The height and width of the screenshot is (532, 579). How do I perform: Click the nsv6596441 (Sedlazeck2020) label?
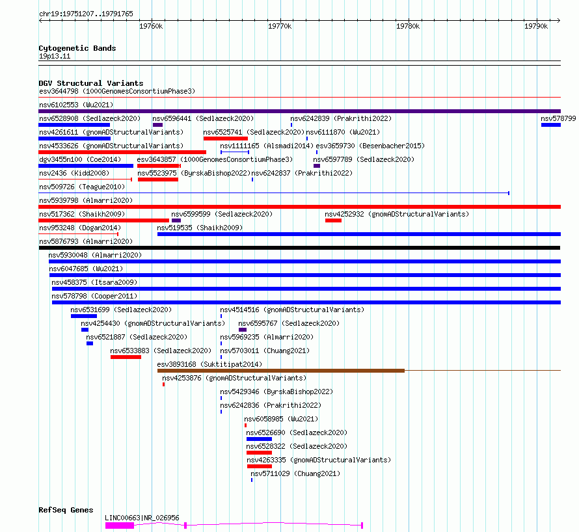(203, 118)
